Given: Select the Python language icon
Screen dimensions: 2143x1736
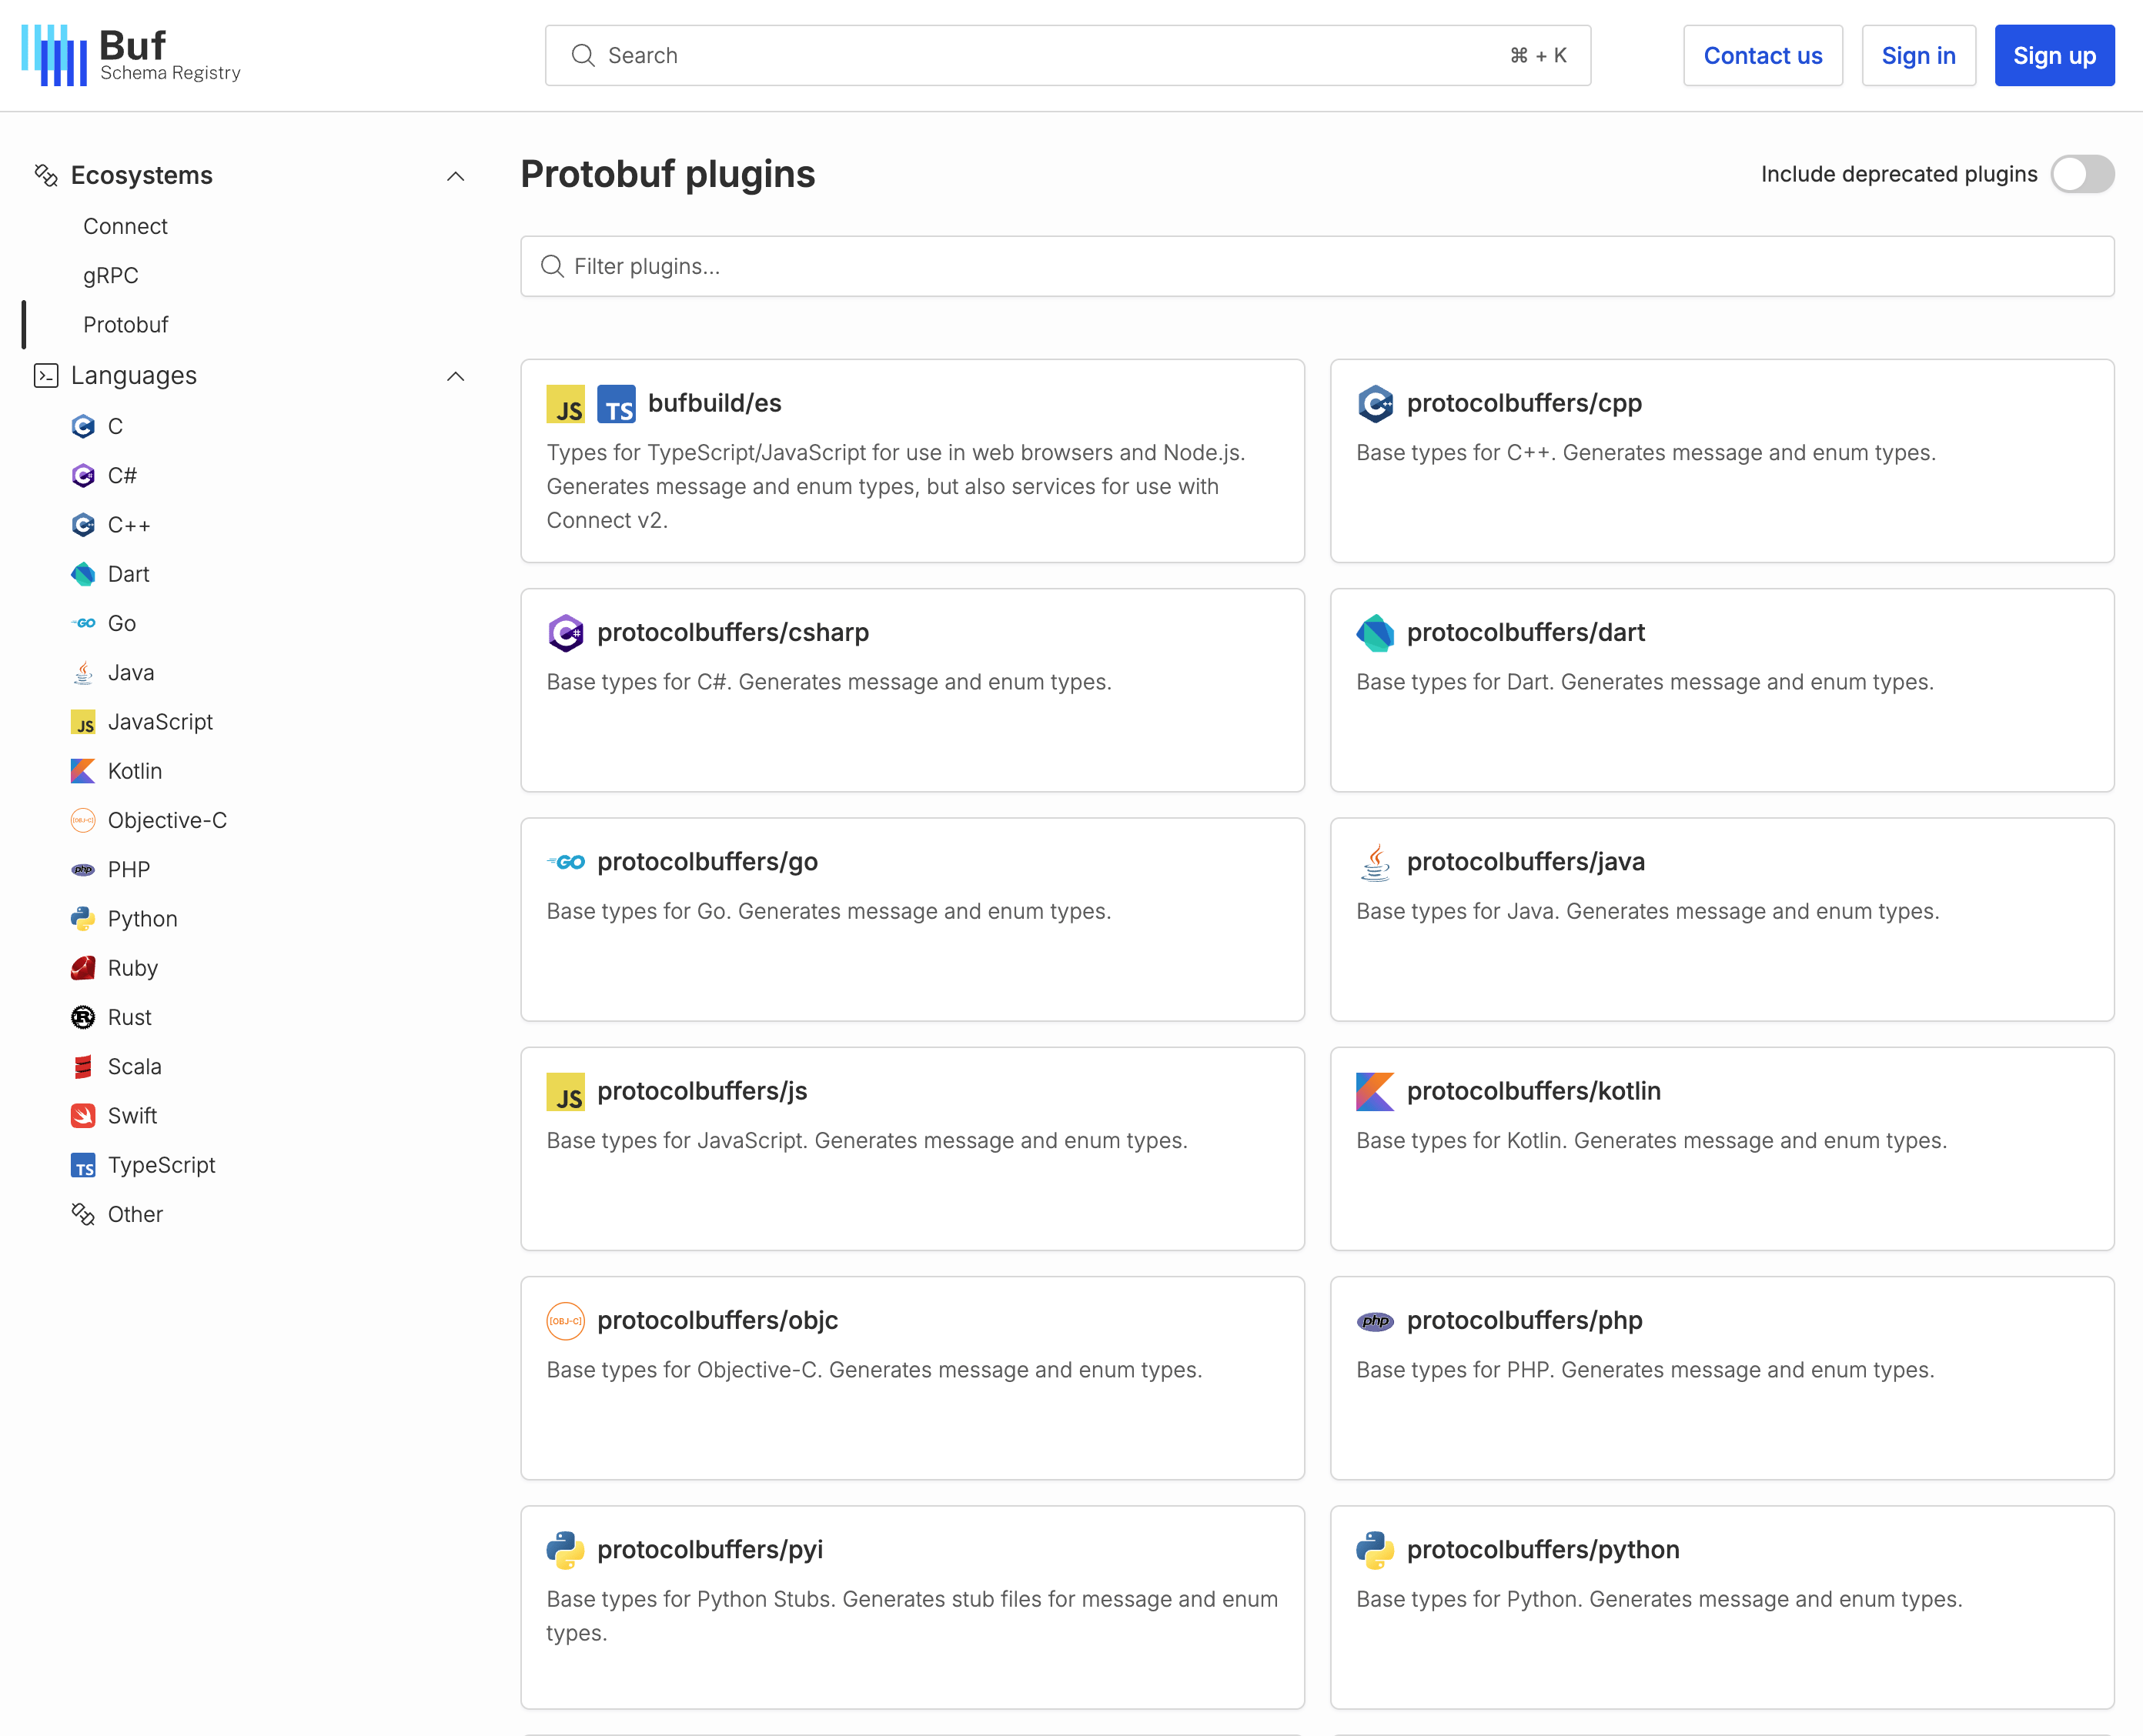Looking at the screenshot, I should point(84,918).
